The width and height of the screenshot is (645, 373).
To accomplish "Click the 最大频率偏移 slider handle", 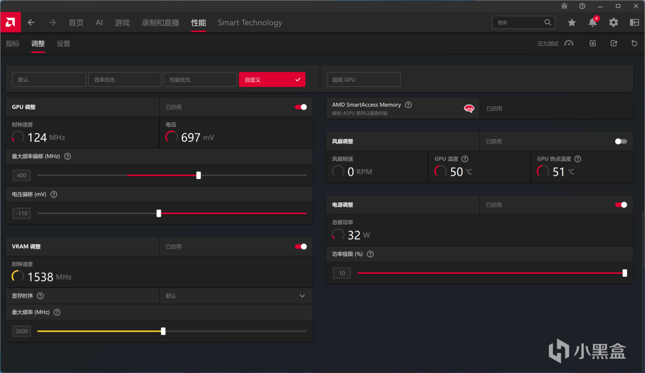I will 199,175.
